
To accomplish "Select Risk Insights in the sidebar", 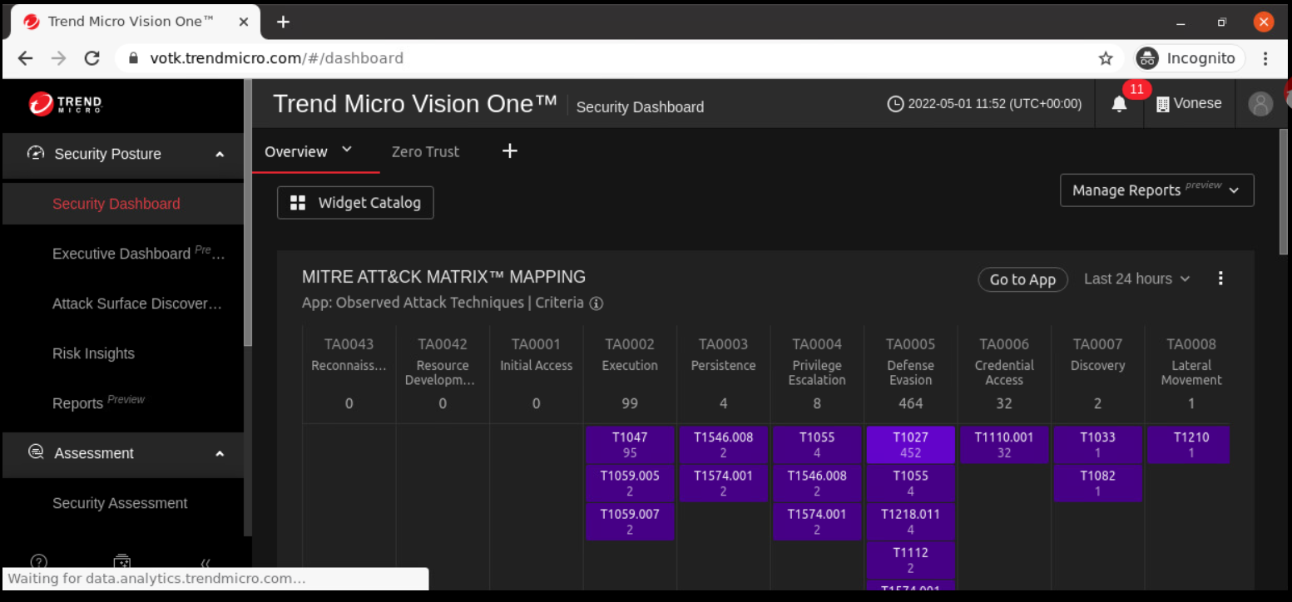I will pos(93,353).
